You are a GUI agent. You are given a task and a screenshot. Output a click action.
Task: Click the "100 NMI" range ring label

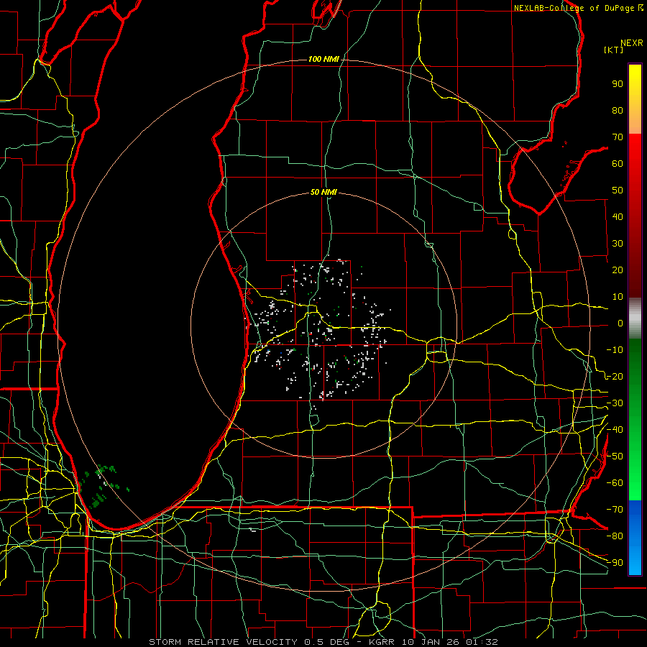click(323, 60)
